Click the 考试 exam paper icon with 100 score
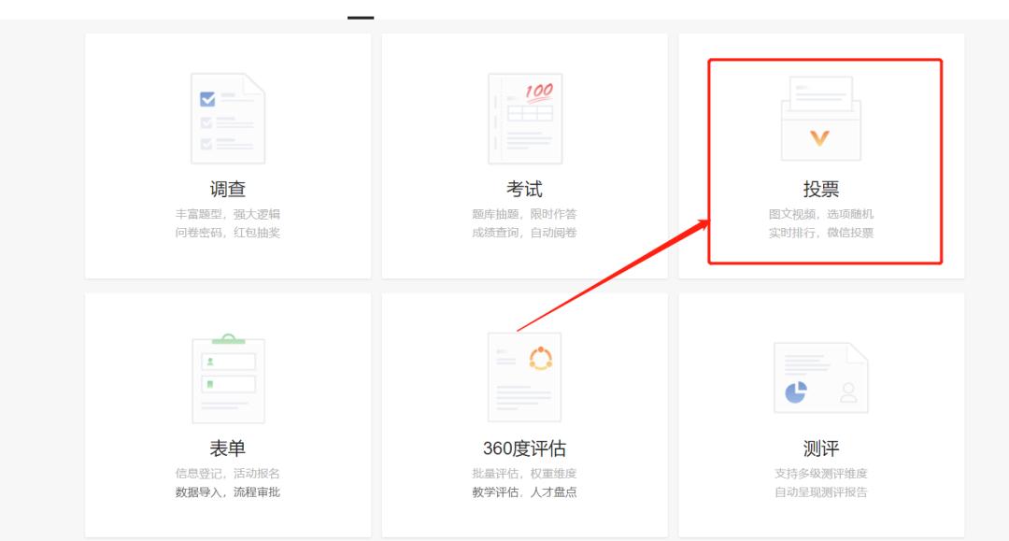 point(523,114)
